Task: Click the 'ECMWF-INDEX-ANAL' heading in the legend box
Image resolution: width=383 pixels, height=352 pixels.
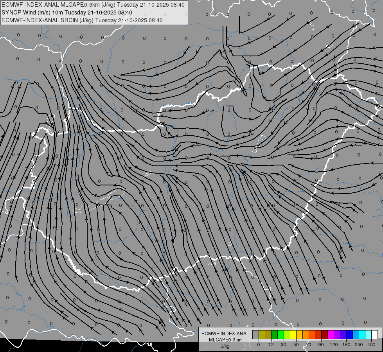Action: pos(225,334)
